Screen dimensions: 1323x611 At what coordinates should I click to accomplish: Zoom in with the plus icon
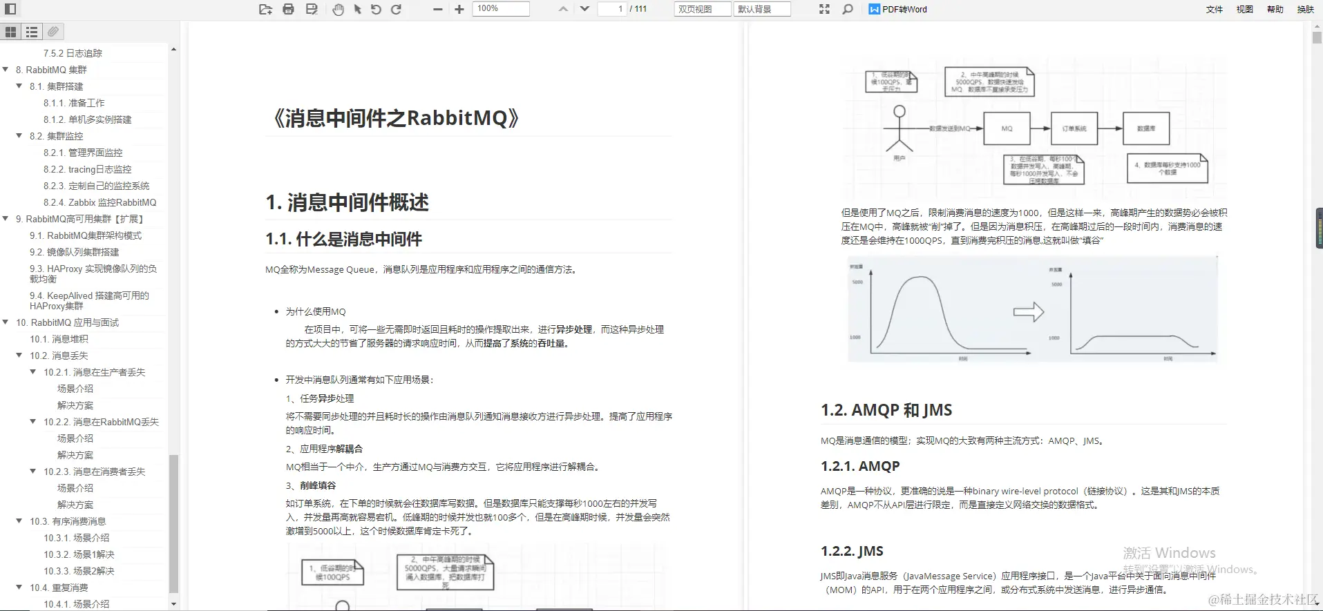459,9
